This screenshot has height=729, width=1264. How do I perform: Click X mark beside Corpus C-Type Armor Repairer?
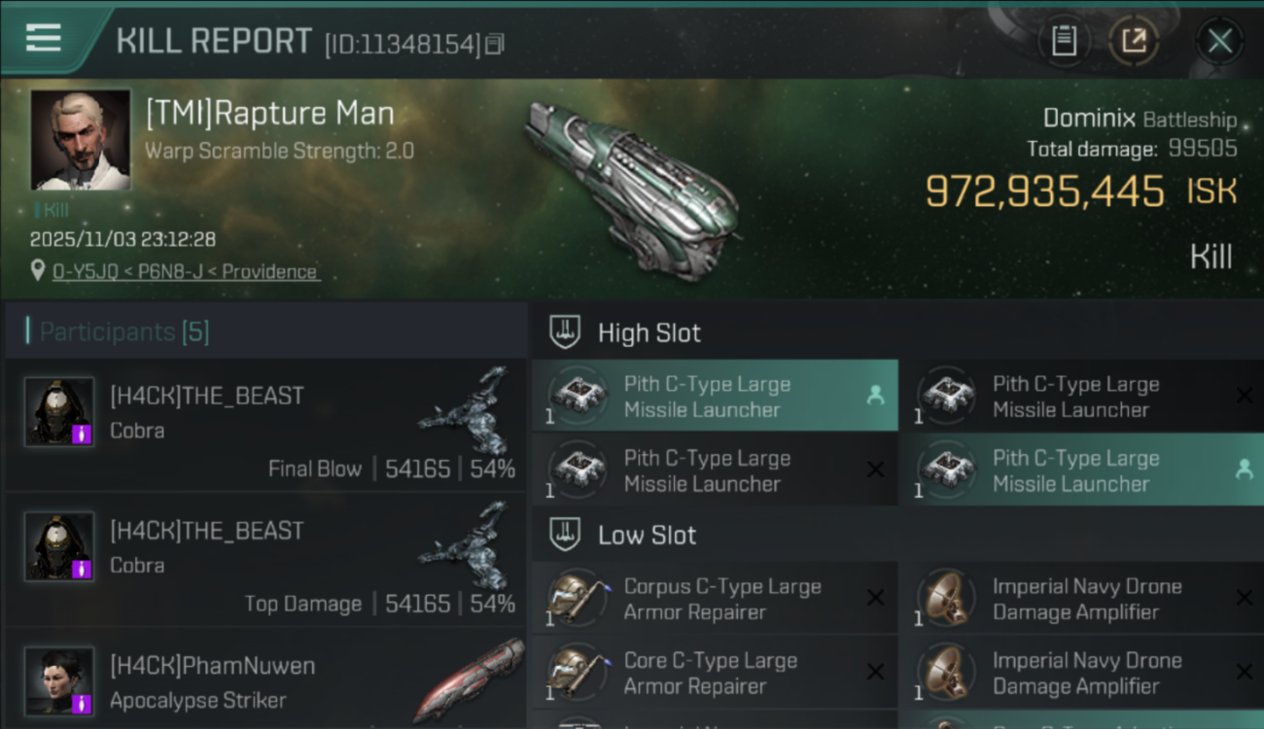(875, 599)
